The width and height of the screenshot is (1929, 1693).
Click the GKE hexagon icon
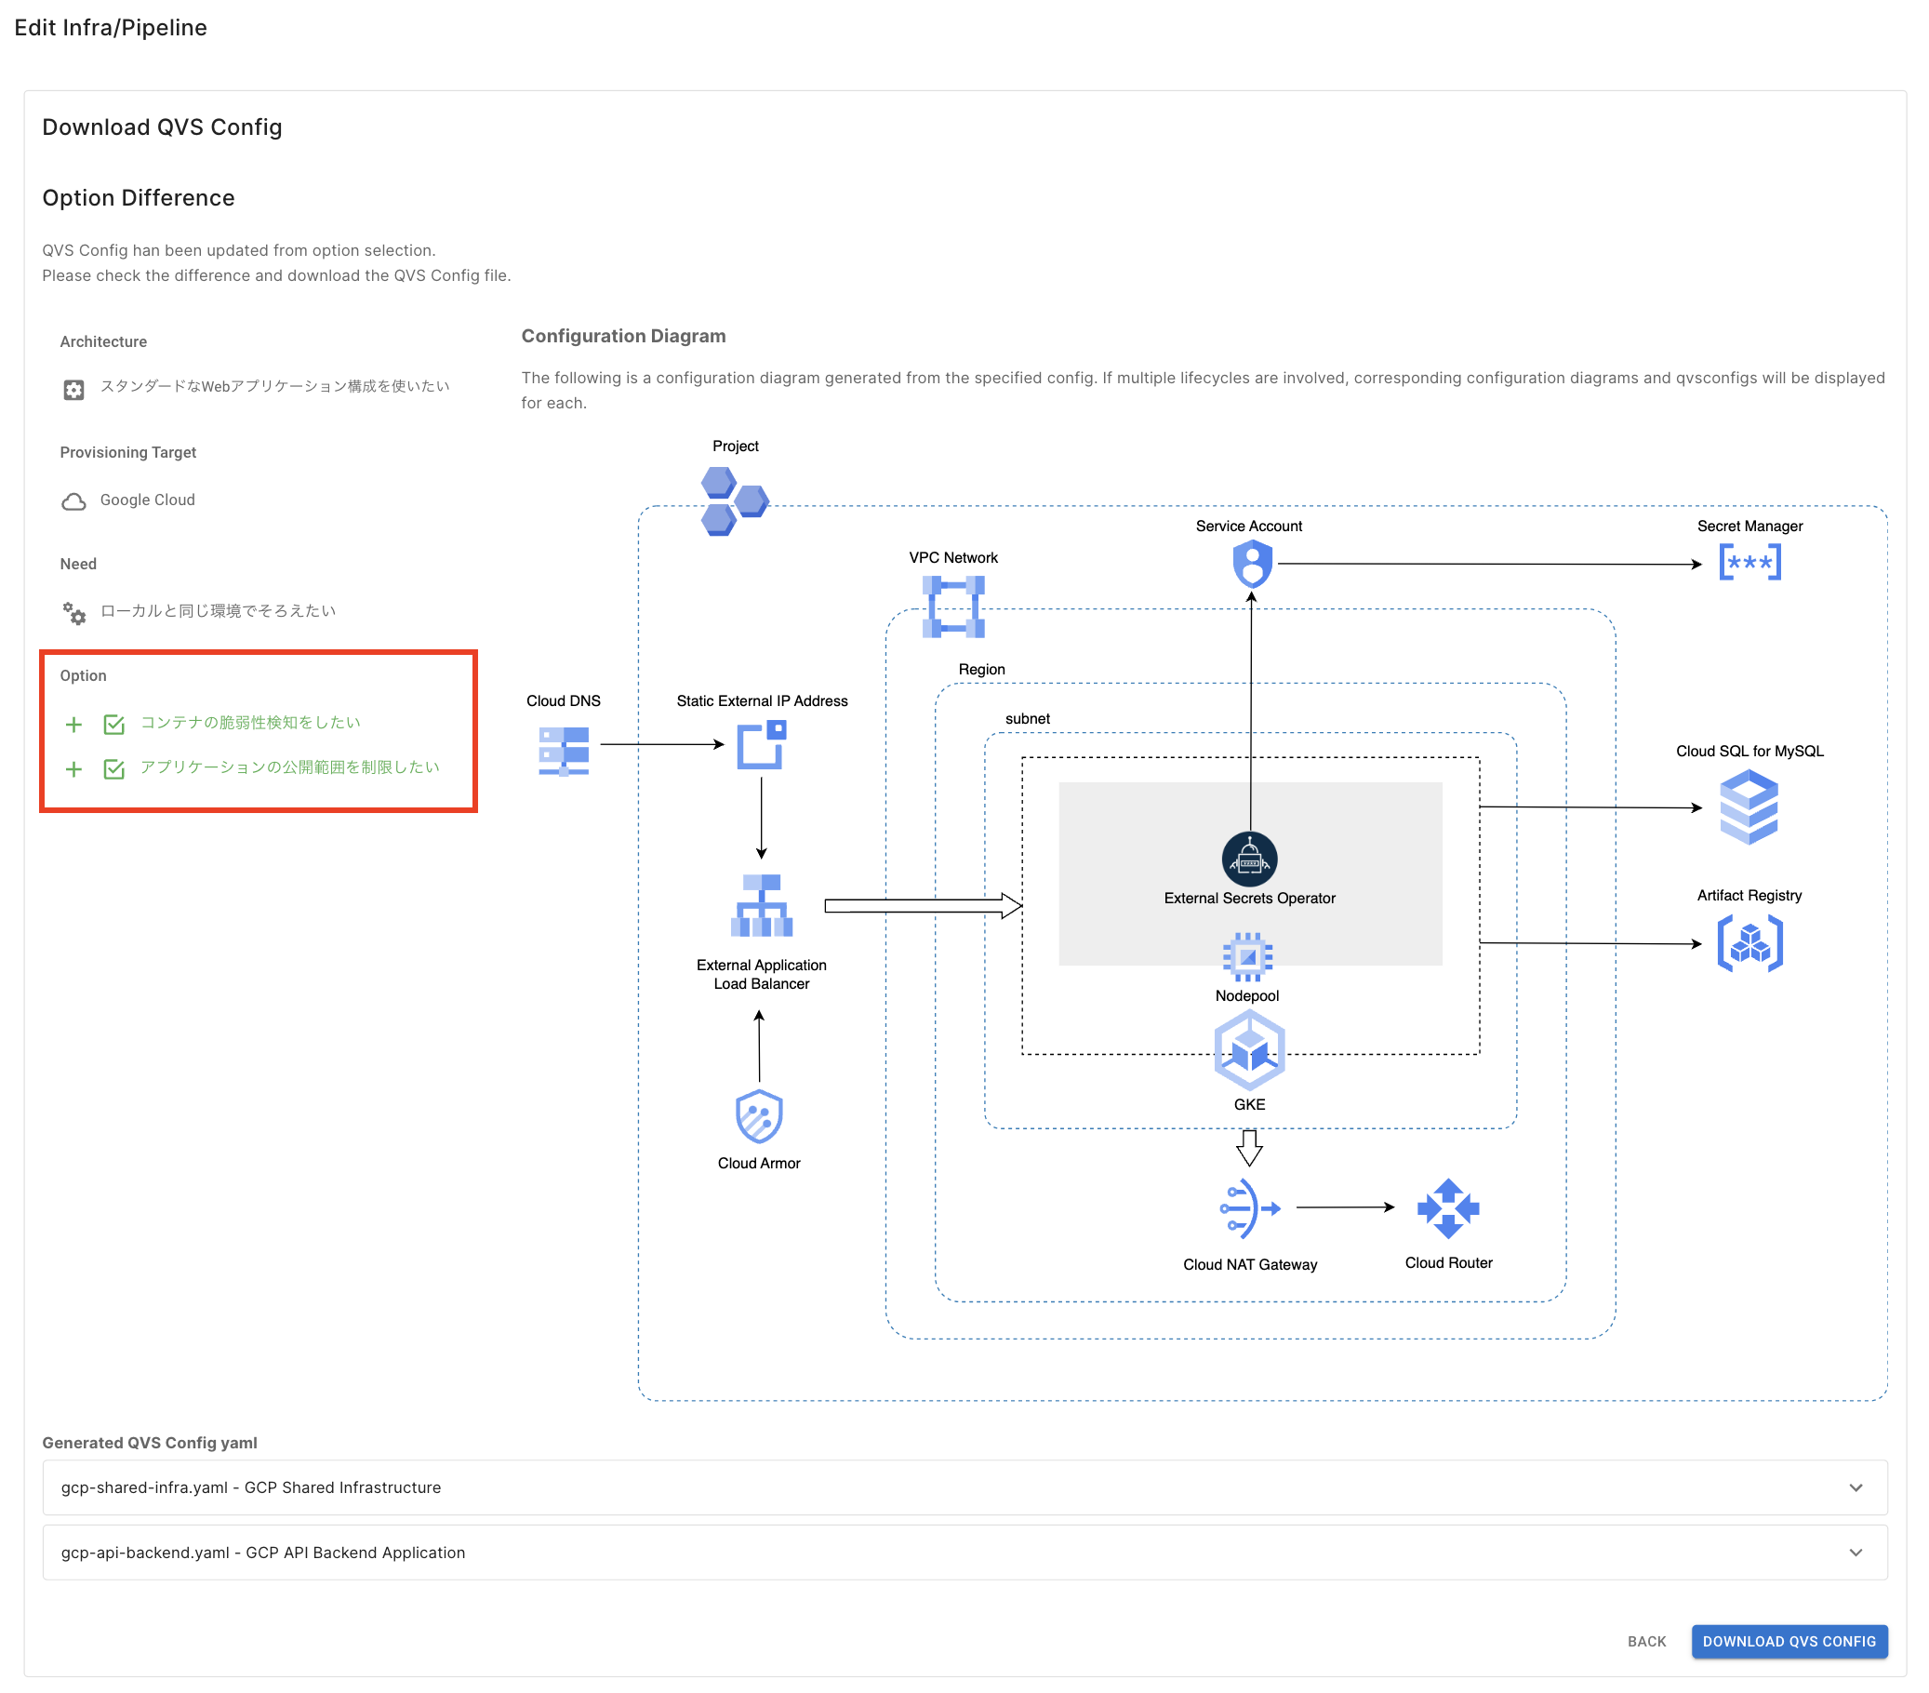click(x=1248, y=1049)
